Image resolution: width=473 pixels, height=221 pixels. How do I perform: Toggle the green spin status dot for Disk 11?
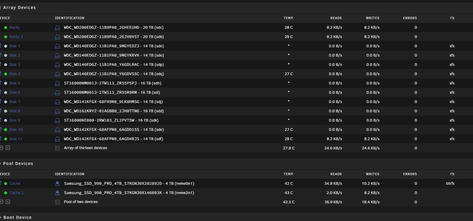(x=5, y=139)
